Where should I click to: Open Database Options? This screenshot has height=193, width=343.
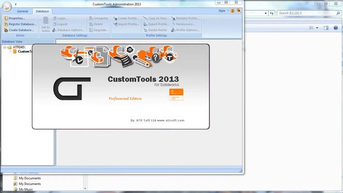click(68, 30)
